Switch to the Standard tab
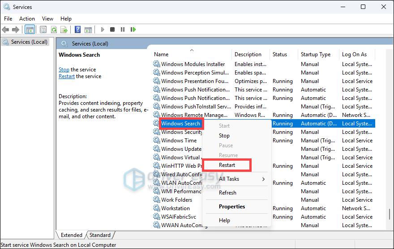 click(100, 235)
